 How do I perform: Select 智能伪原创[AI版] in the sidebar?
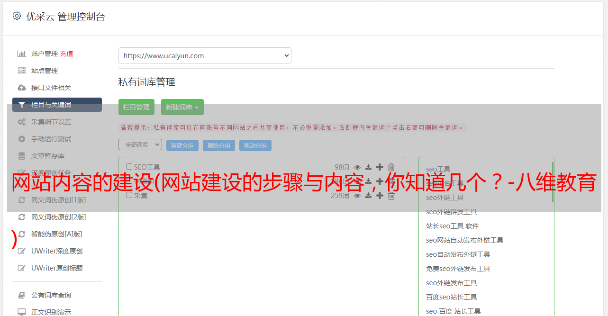pyautogui.click(x=57, y=234)
